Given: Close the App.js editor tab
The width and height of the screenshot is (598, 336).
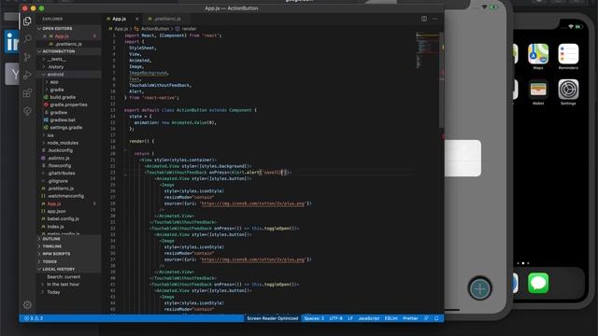Looking at the screenshot, I should pos(137,19).
